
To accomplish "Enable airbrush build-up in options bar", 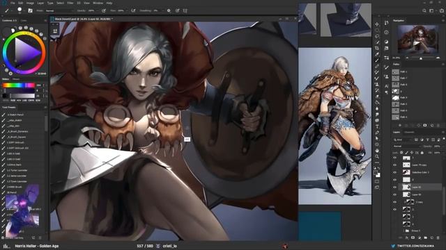I will point(133,10).
